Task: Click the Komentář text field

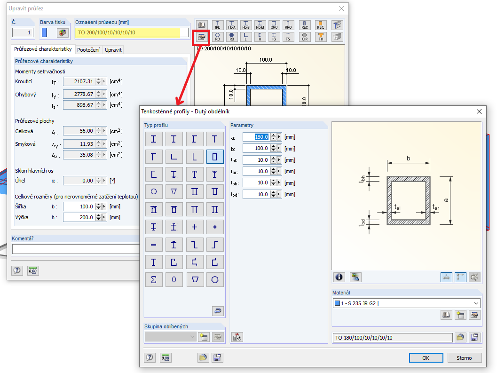Action: click(75, 249)
